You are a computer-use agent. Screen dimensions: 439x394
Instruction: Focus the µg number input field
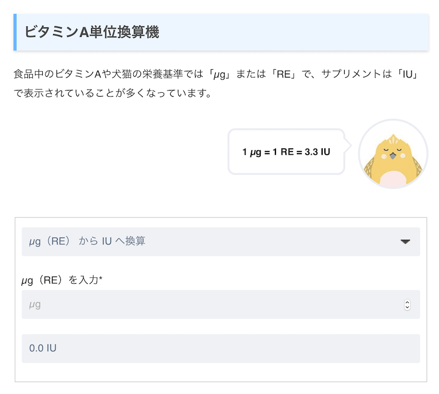pyautogui.click(x=209, y=305)
